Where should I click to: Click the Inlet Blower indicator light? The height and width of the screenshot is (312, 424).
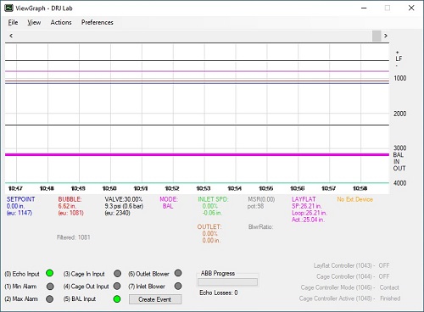[178, 286]
